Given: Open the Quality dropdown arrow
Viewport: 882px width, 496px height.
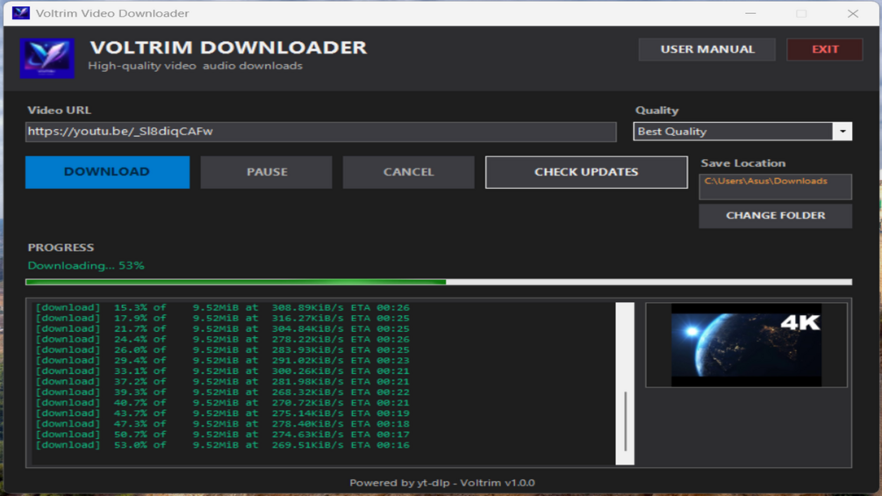Looking at the screenshot, I should 842,132.
